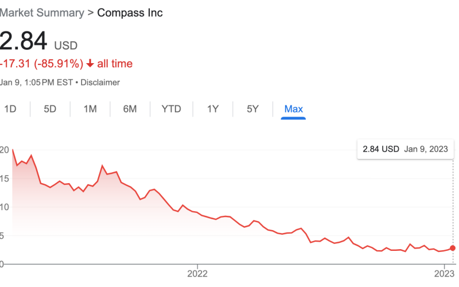459x287 pixels.
Task: Open the Market Summary link
Action: point(41,13)
